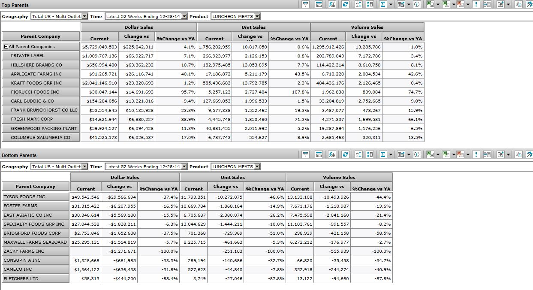Image resolution: width=533 pixels, height=290 pixels.
Task: Click Sigma totals icon in Bottom Parents toolbar
Action: point(382,154)
